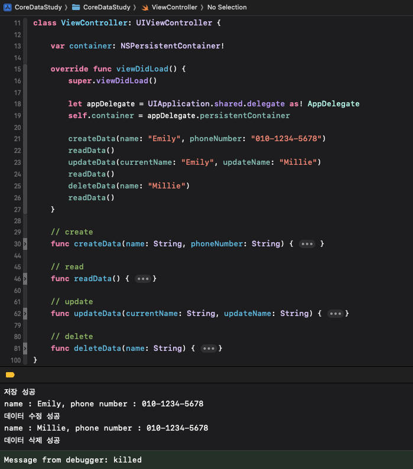Click console line '데이터 삭제 성공'

[32, 440]
